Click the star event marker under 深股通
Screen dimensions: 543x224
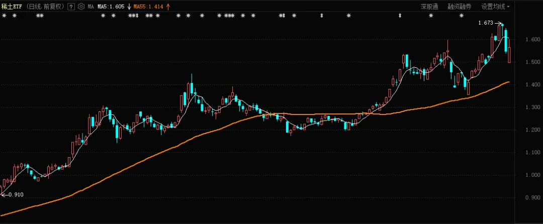[x=431, y=16]
